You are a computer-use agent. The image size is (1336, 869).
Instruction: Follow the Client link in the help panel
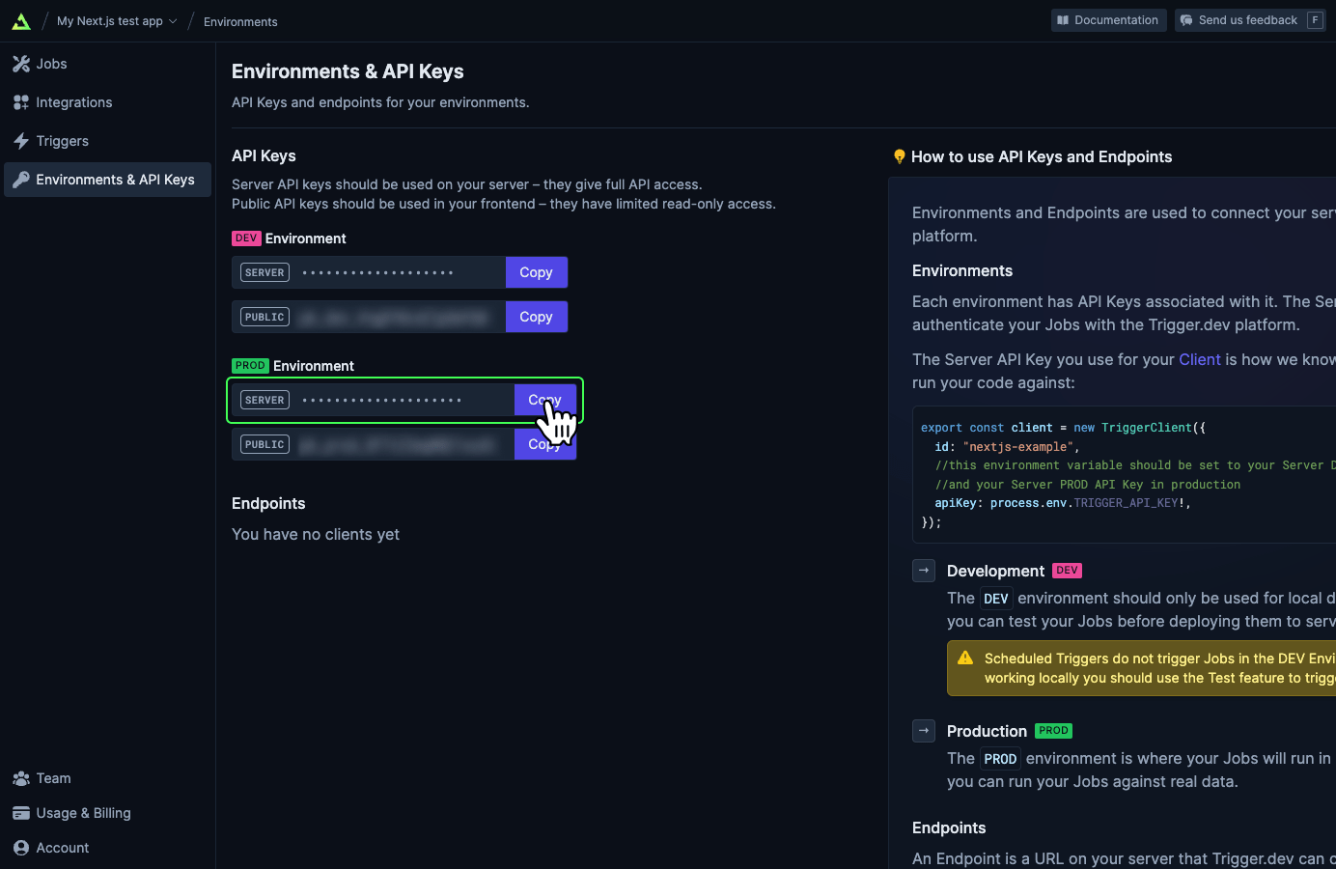(x=1200, y=359)
